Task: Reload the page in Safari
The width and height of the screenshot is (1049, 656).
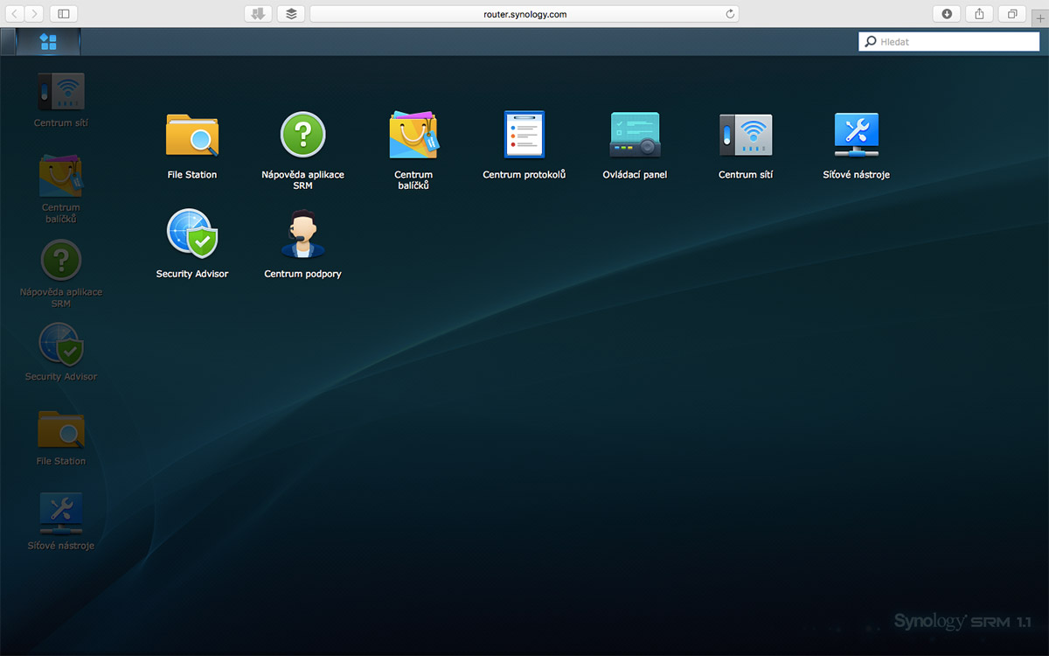Action: tap(730, 14)
